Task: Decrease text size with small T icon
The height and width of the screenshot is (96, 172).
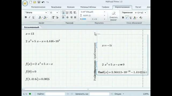Action: pyautogui.click(x=57, y=17)
